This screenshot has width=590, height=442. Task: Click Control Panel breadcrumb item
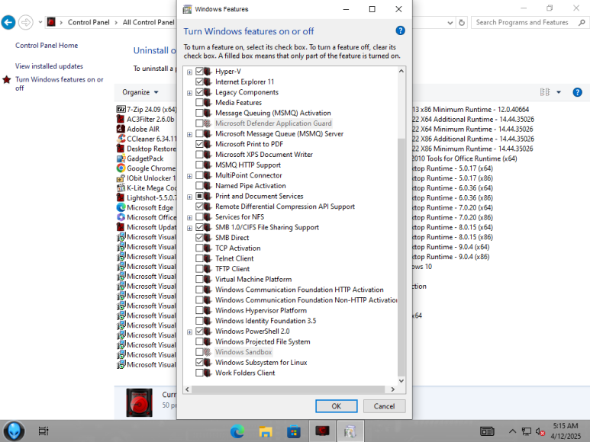(x=89, y=23)
